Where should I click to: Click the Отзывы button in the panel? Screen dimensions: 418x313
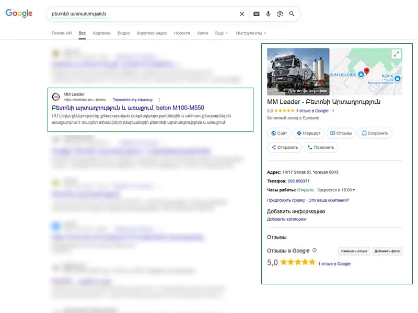(x=341, y=133)
